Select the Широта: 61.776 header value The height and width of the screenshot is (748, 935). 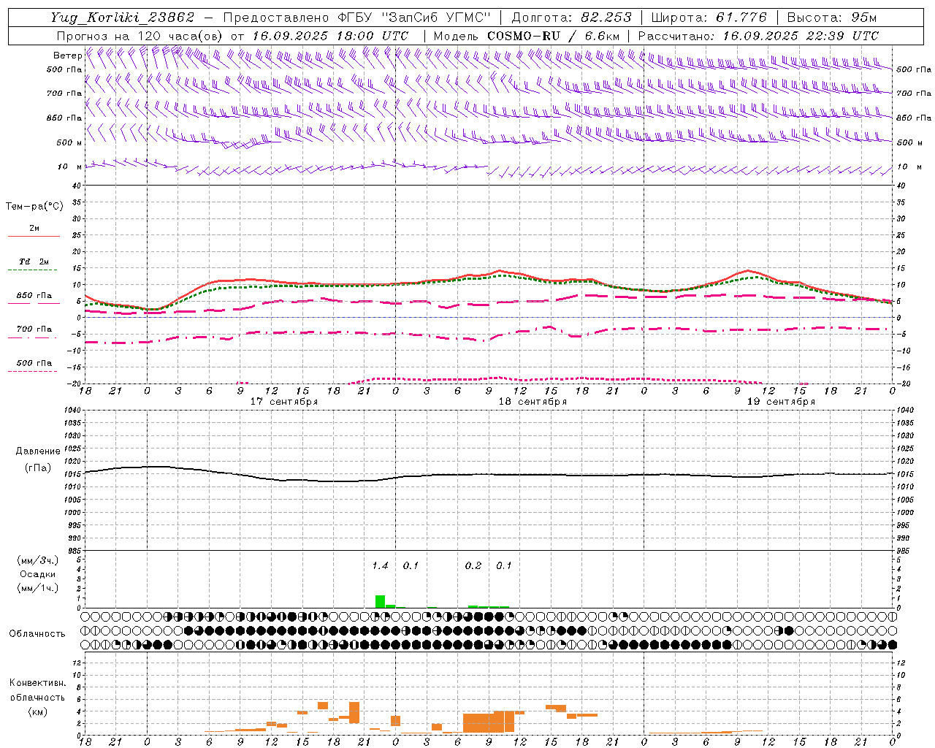pyautogui.click(x=709, y=18)
